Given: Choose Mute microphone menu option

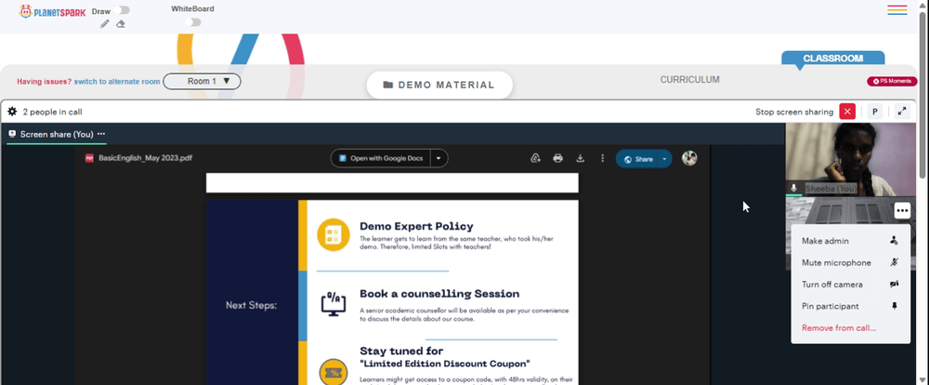Looking at the screenshot, I should coord(850,263).
